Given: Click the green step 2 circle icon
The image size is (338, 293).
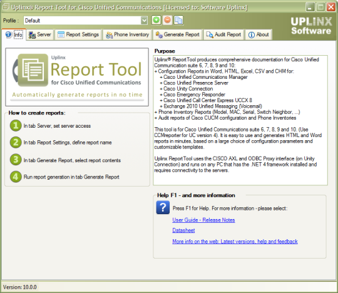Looking at the screenshot, I should click(x=16, y=142).
